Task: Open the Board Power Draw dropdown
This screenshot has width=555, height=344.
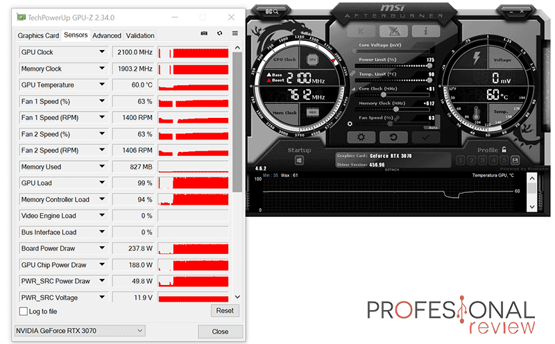Action: [x=102, y=248]
